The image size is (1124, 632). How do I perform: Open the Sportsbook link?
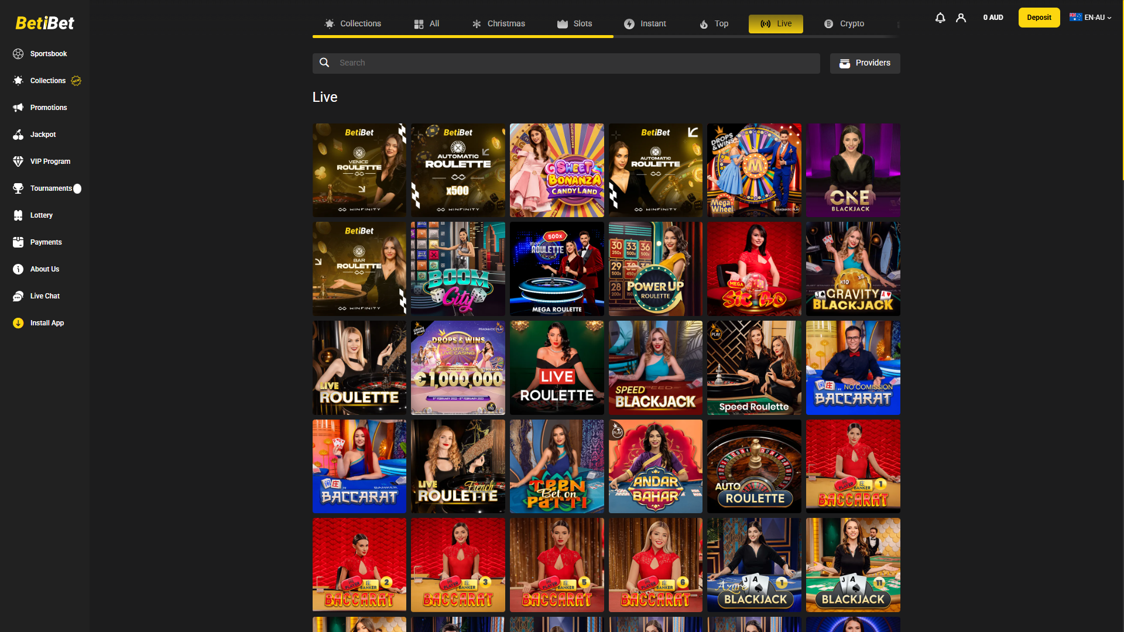(x=49, y=54)
